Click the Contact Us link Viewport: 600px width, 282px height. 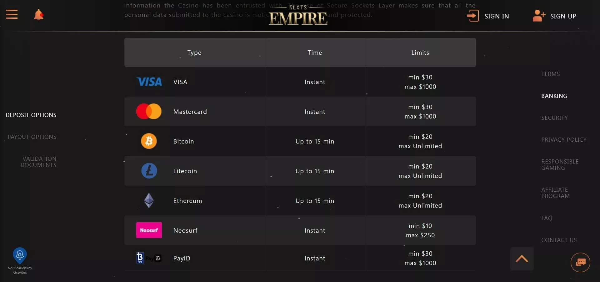click(559, 240)
